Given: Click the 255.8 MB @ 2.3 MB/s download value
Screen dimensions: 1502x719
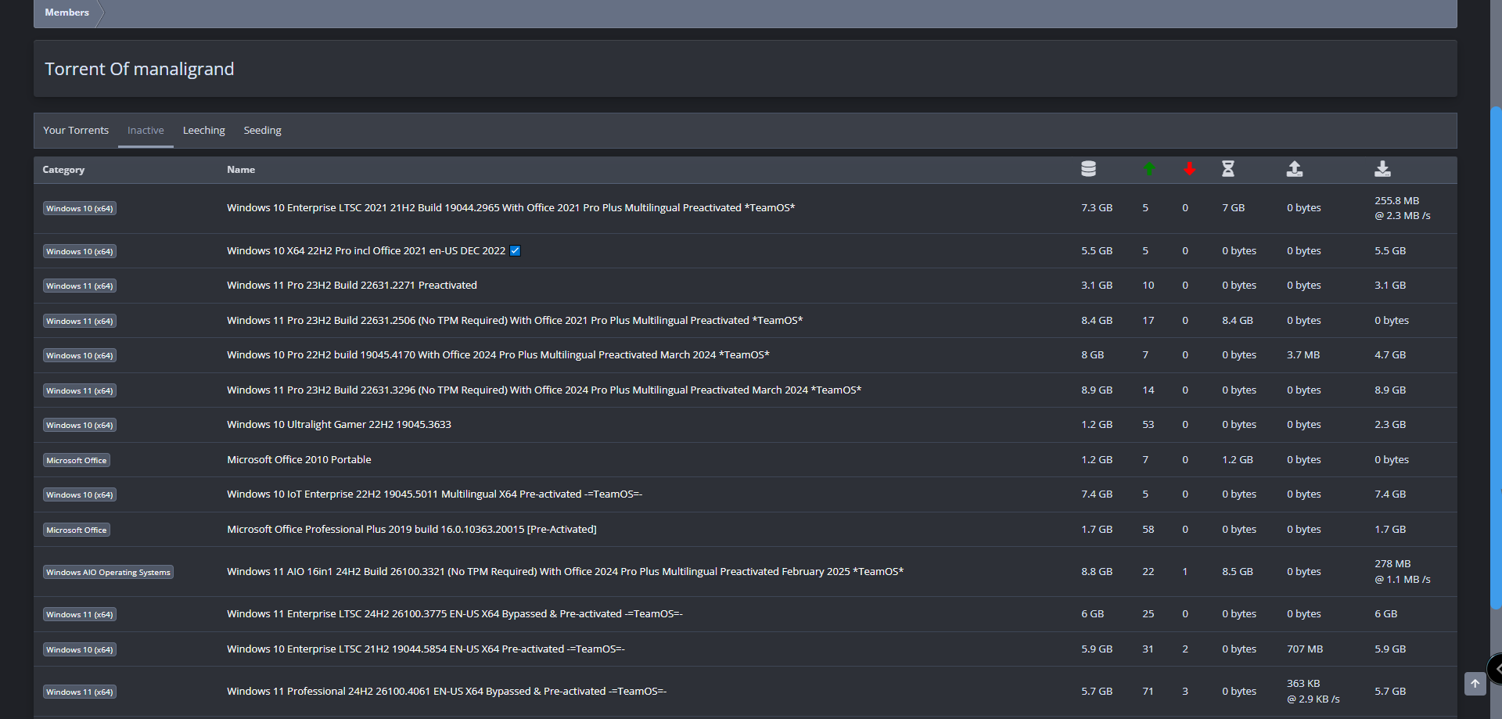Looking at the screenshot, I should click(1403, 208).
